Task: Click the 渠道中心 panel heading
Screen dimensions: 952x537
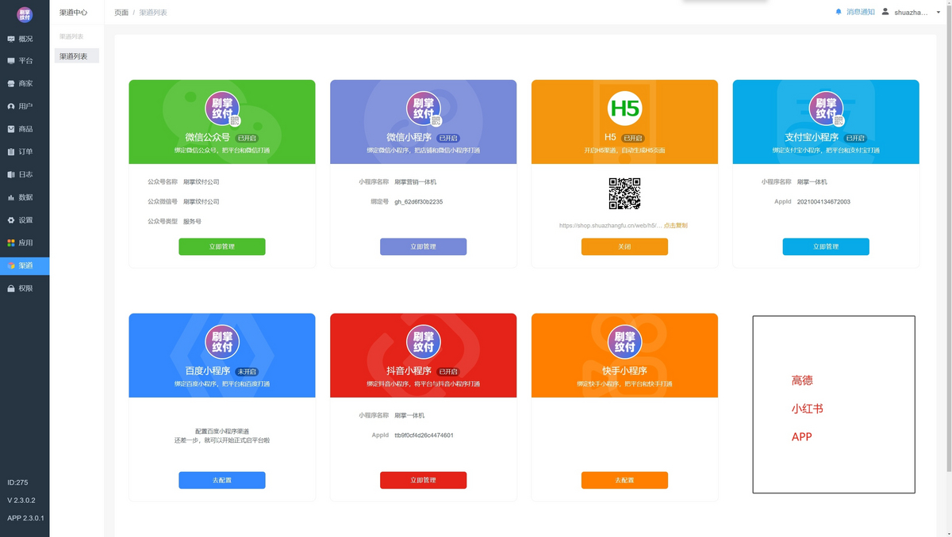Action: [74, 13]
